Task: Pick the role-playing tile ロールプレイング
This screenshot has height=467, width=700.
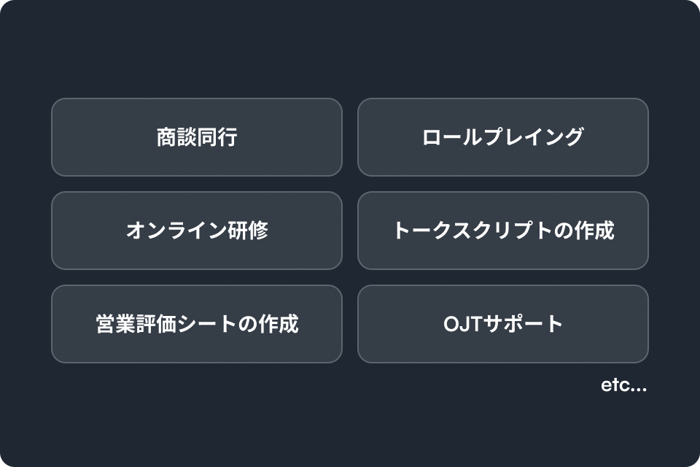Action: [x=503, y=137]
